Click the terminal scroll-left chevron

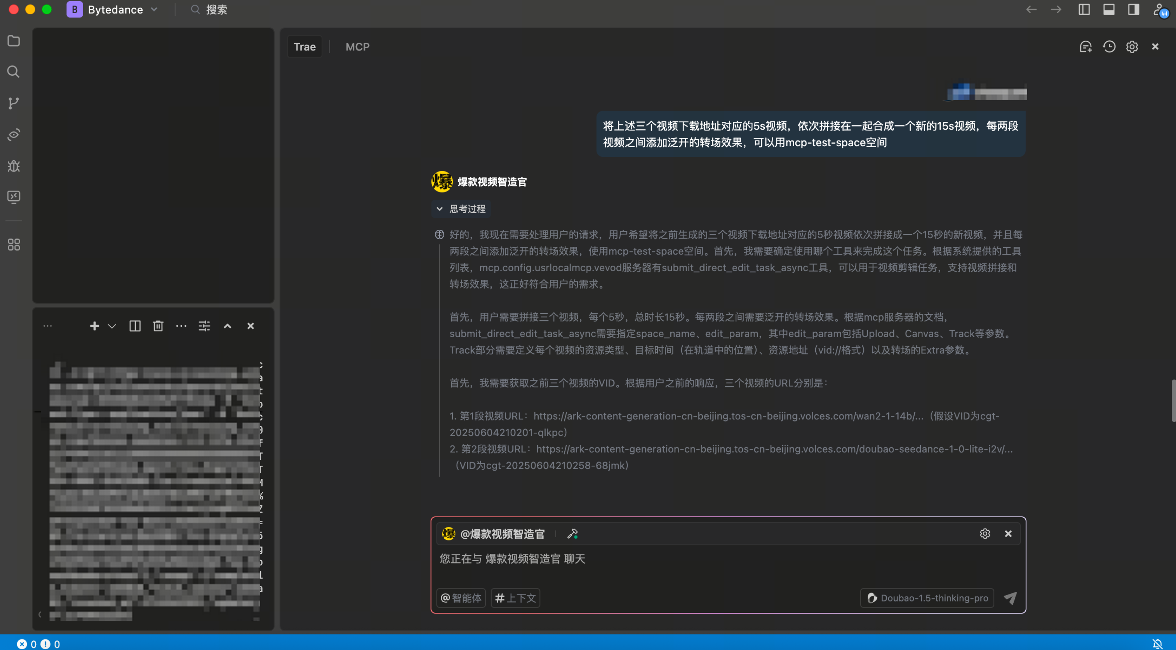click(39, 614)
